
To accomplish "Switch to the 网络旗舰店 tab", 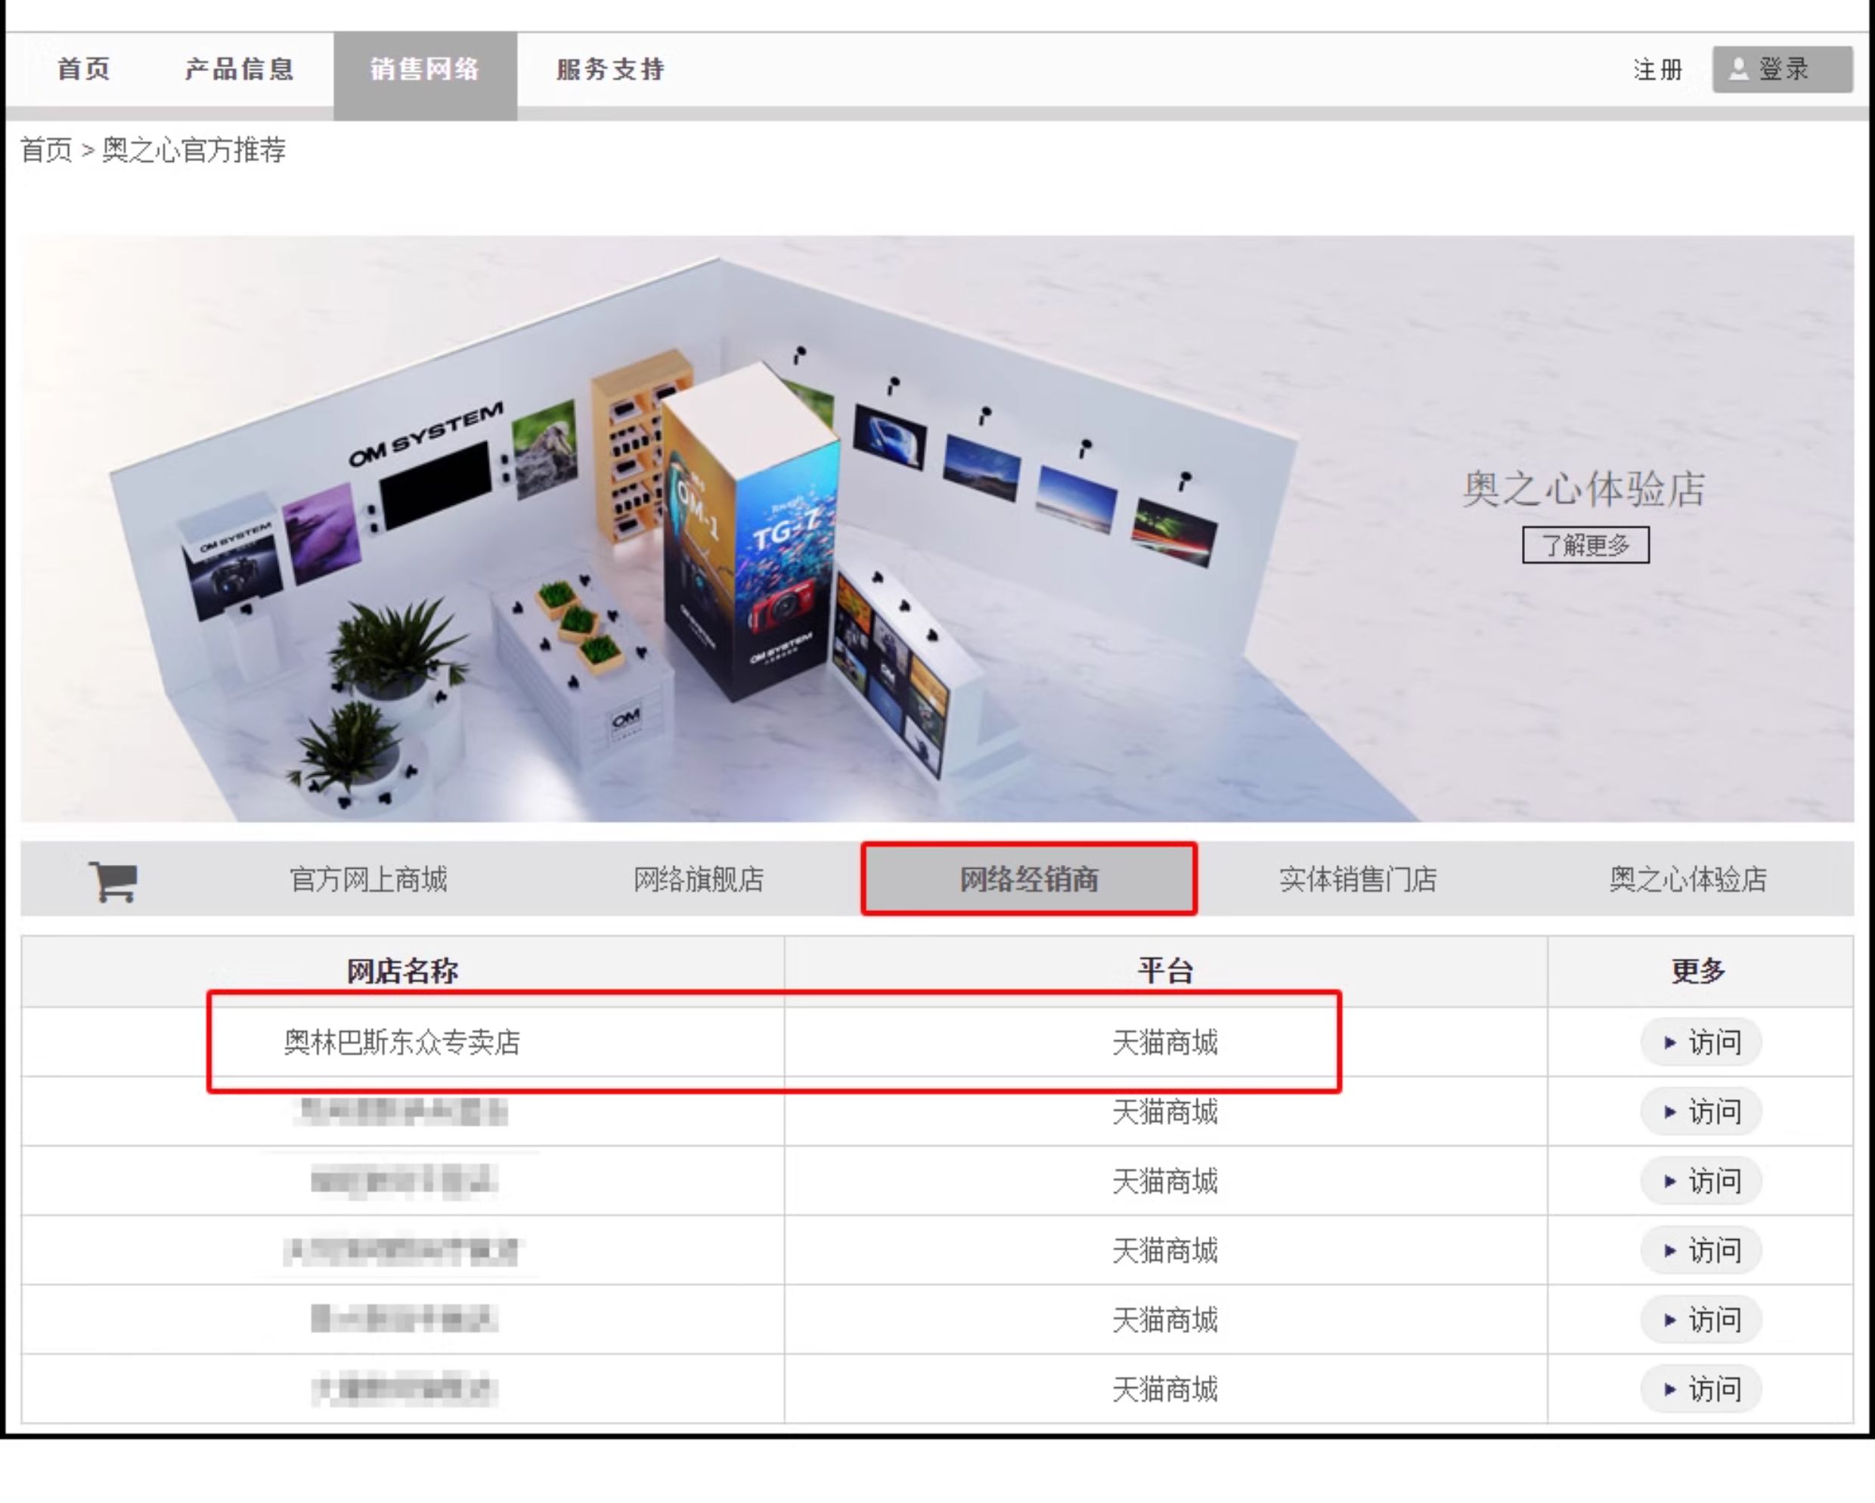I will point(699,879).
